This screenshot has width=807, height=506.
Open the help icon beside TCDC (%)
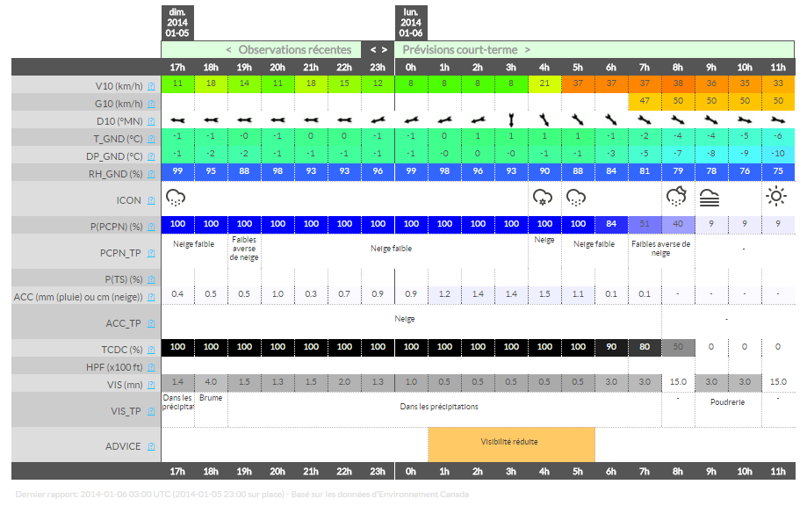(151, 350)
